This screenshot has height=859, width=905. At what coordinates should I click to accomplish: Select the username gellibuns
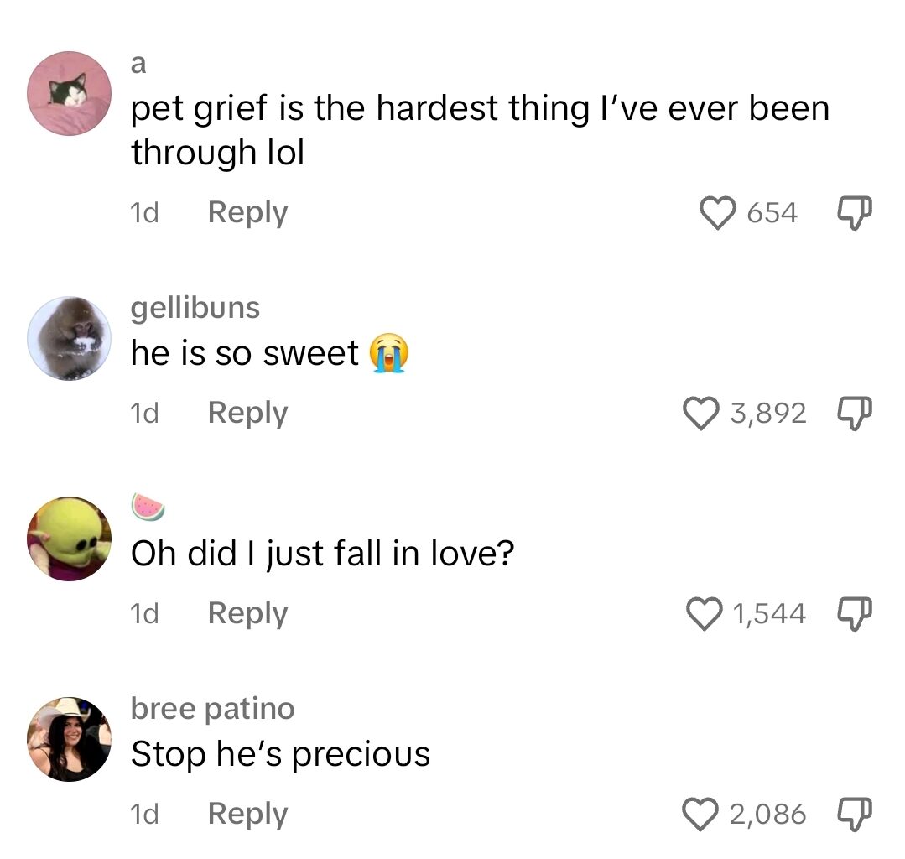195,308
